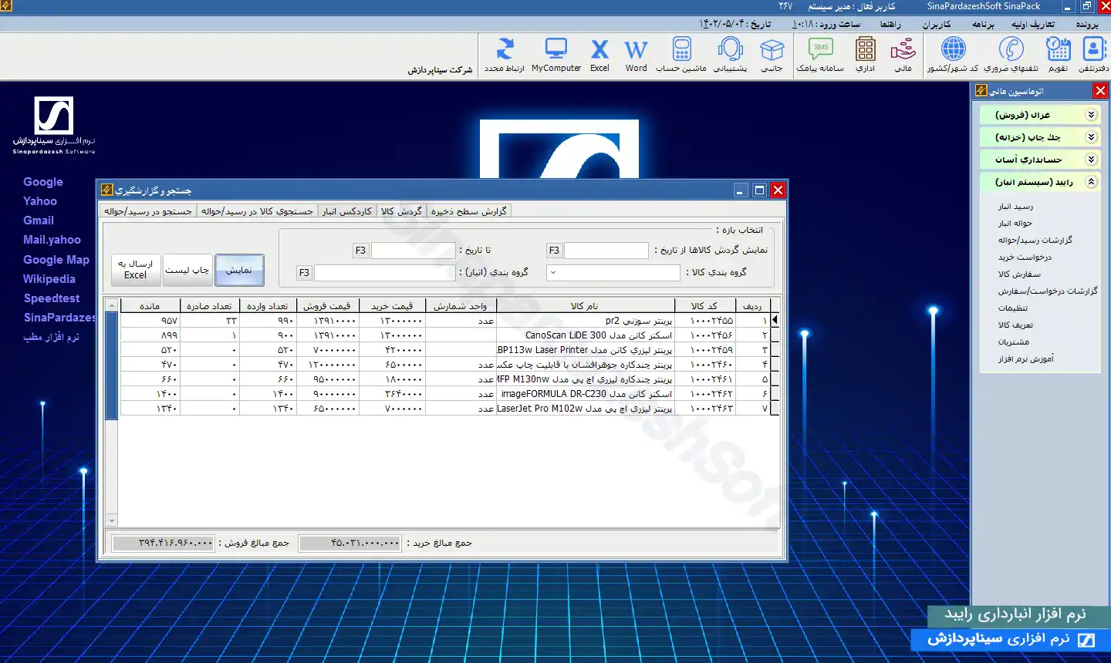Open the Gmail link

click(39, 220)
